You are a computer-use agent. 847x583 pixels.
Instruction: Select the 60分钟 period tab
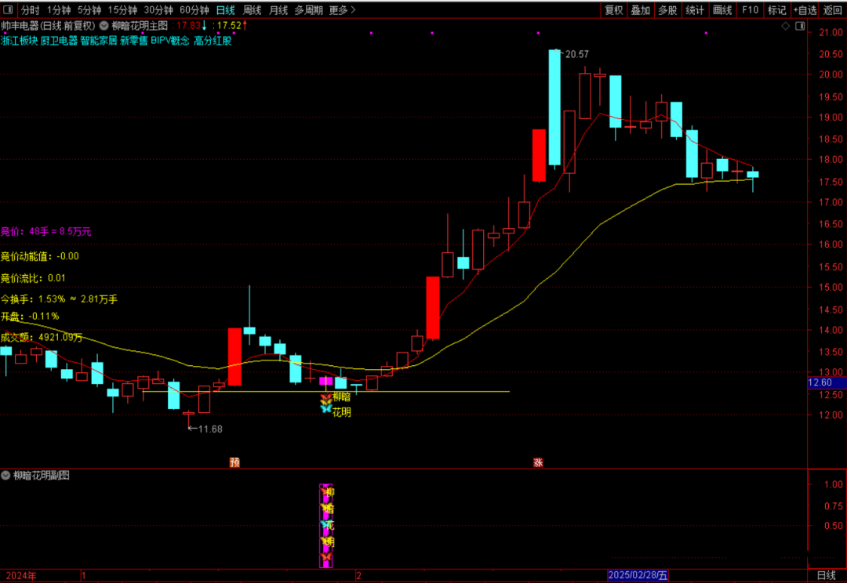coord(194,10)
